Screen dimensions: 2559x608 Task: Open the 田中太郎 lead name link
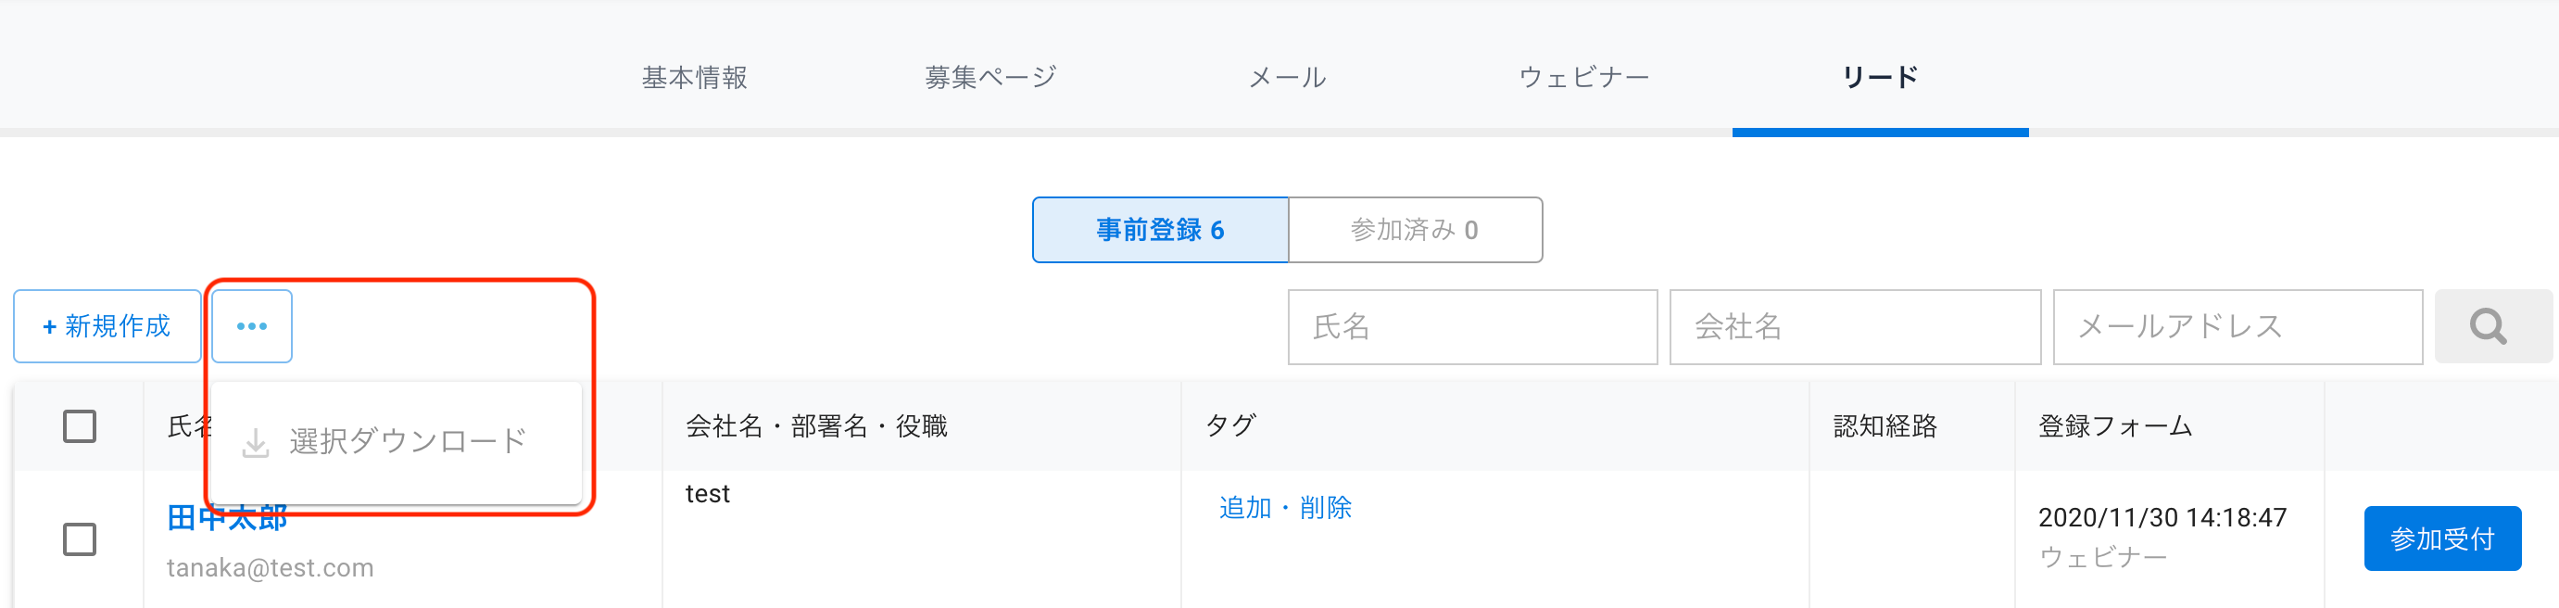click(x=228, y=517)
